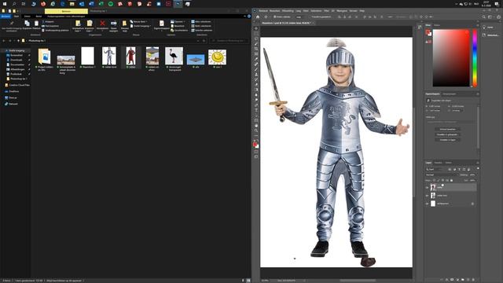Select the Lasso tool in Photoshop
503x283 pixels.
point(256,39)
